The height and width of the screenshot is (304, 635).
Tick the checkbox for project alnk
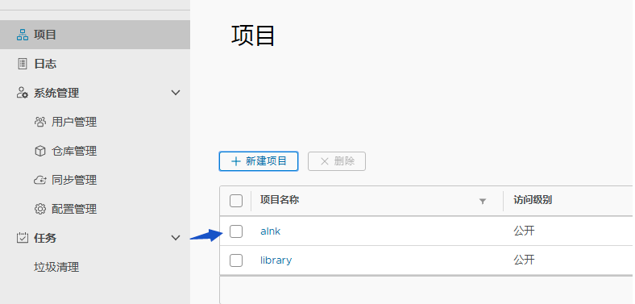236,231
